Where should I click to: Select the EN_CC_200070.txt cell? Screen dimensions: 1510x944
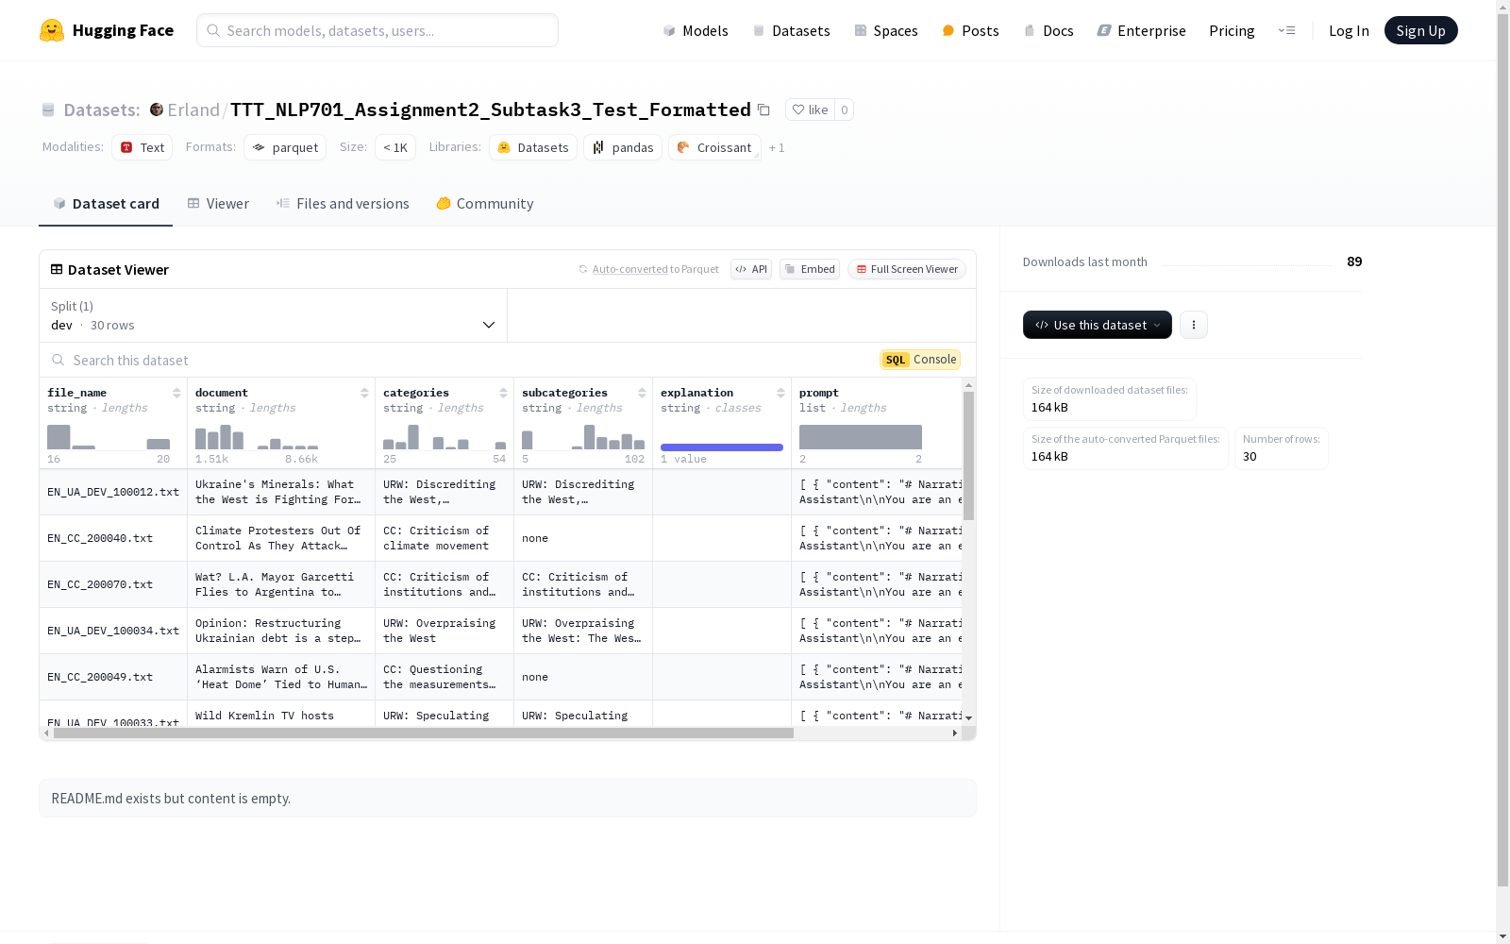[x=113, y=584]
